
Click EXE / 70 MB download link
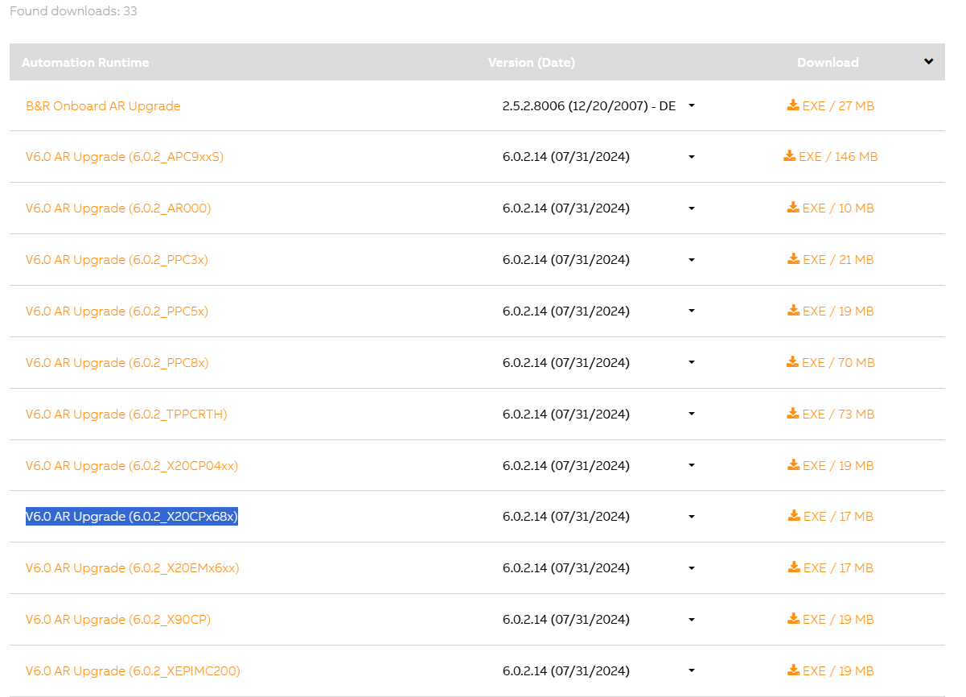coord(831,362)
